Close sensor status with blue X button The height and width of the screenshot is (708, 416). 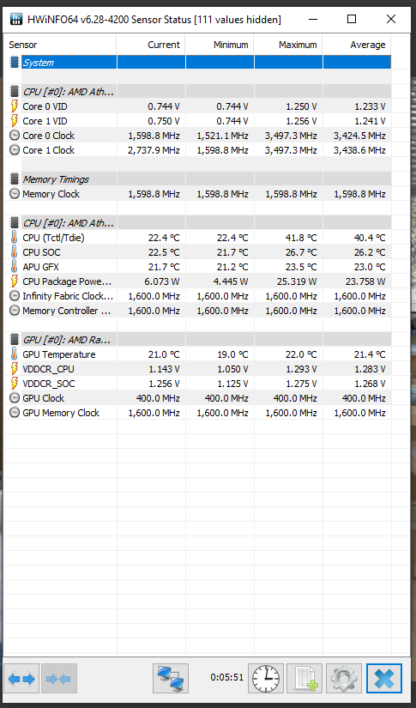click(384, 678)
